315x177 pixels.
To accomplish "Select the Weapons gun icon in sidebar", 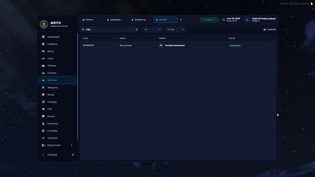I will point(43,88).
